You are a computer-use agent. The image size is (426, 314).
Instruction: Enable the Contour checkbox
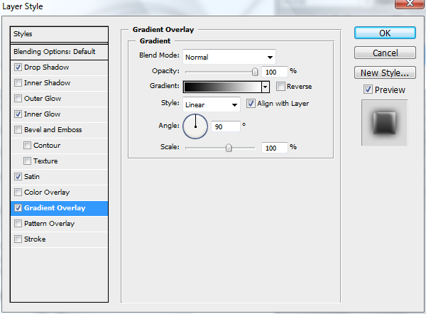click(x=27, y=145)
